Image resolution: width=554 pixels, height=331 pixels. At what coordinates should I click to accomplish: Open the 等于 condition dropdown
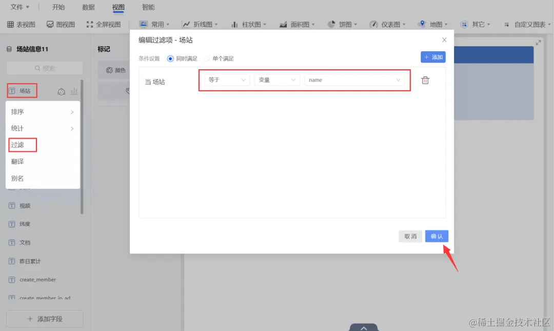coord(226,80)
